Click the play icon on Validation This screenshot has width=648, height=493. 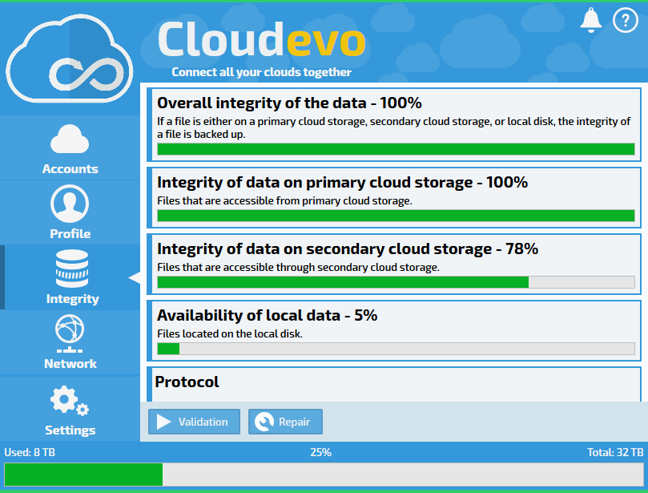(163, 422)
